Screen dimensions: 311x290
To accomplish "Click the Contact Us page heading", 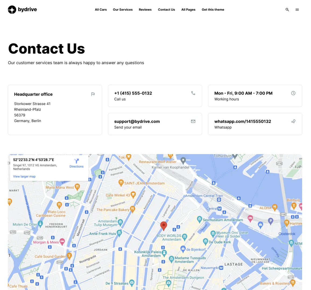I will tap(47, 49).
